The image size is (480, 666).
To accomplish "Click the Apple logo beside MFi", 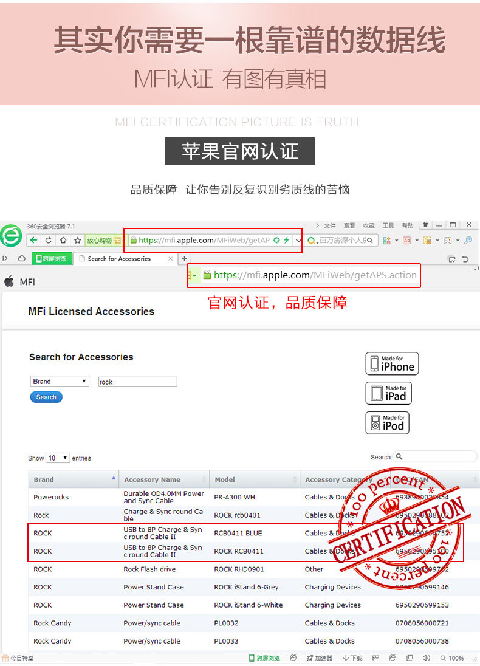I will tap(9, 281).
